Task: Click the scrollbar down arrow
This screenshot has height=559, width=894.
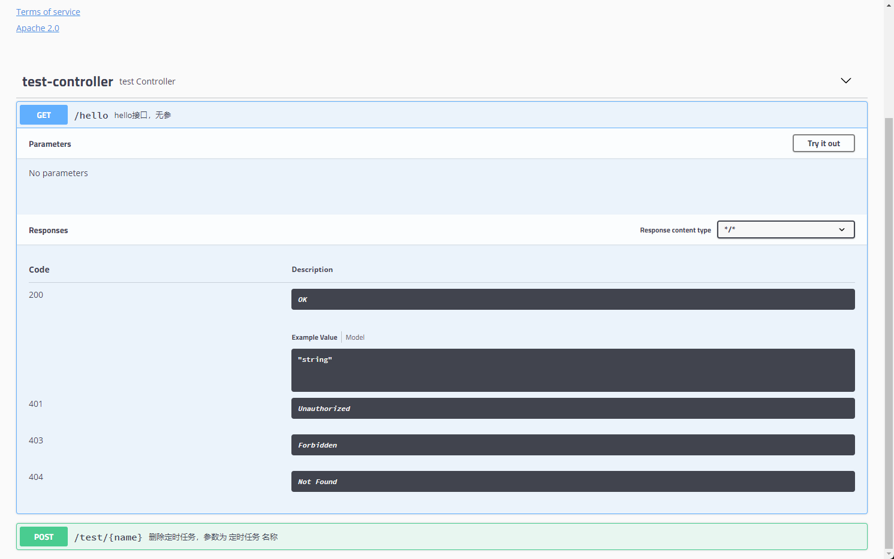Action: [x=889, y=554]
